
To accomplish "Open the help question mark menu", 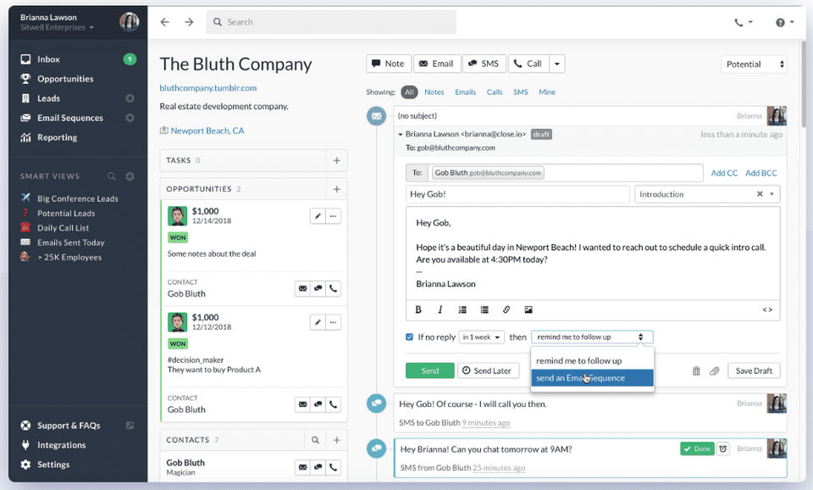I will click(784, 22).
